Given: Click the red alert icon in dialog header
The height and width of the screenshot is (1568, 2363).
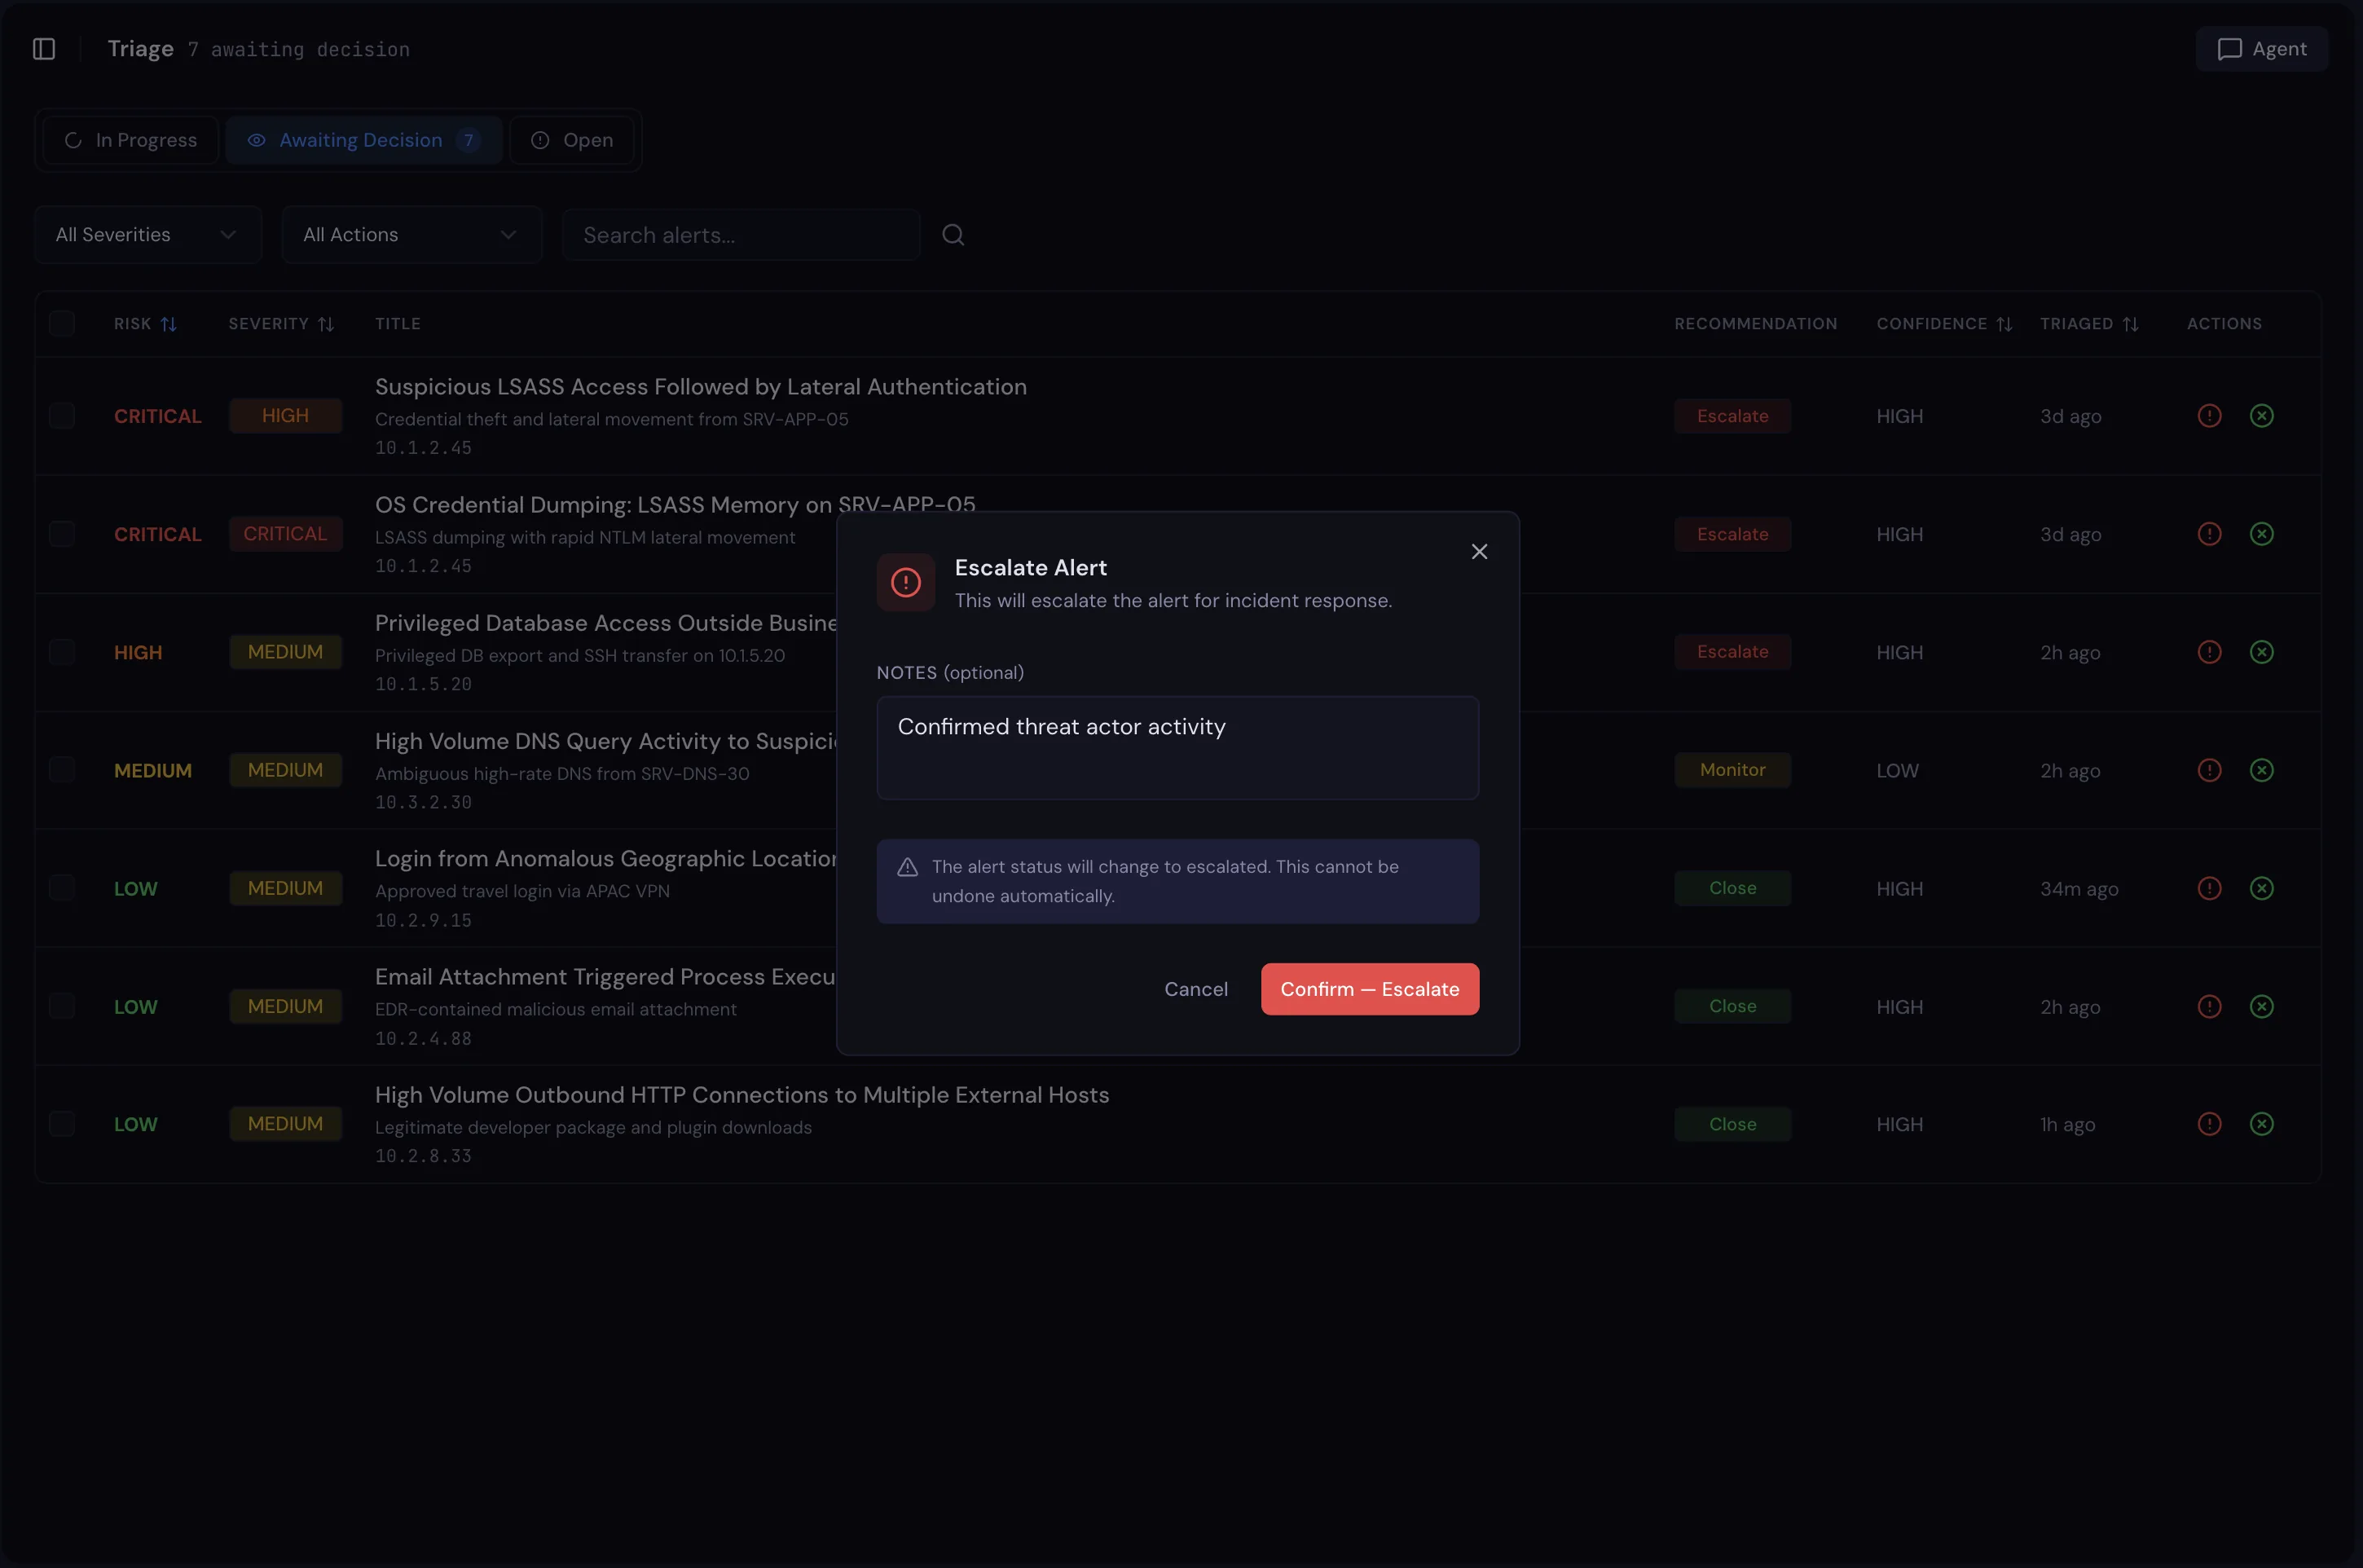Looking at the screenshot, I should click(905, 582).
